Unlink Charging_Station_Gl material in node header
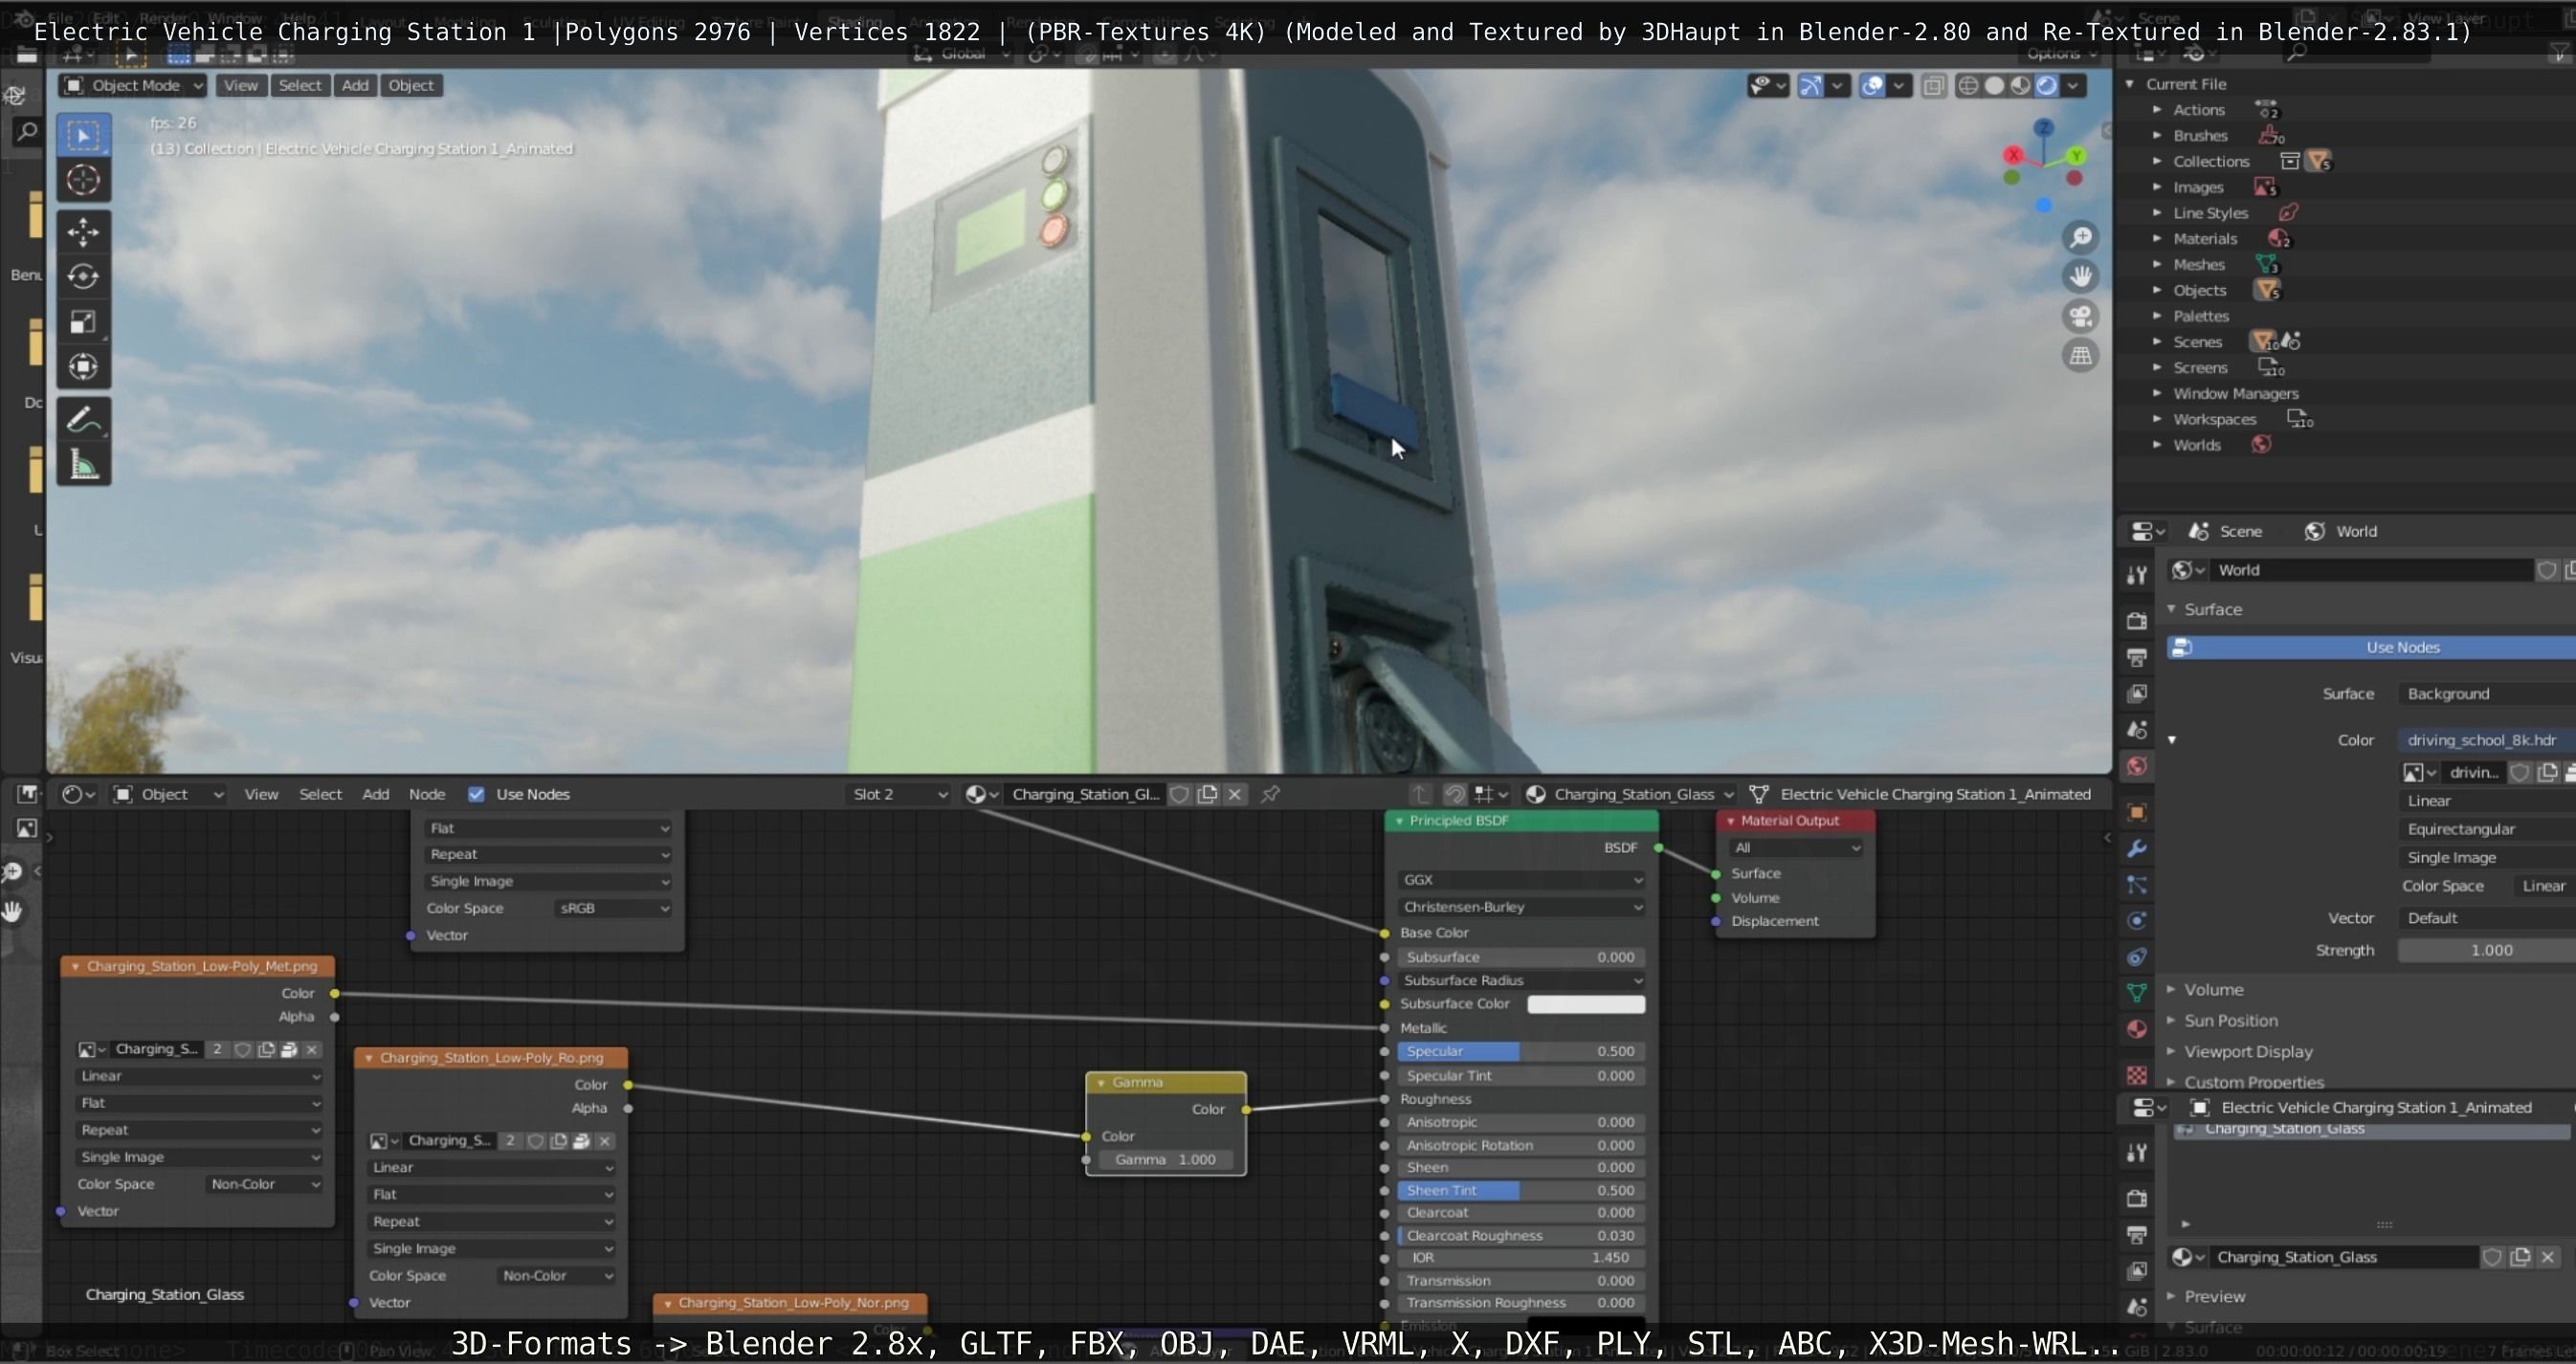The height and width of the screenshot is (1364, 2576). (1235, 795)
